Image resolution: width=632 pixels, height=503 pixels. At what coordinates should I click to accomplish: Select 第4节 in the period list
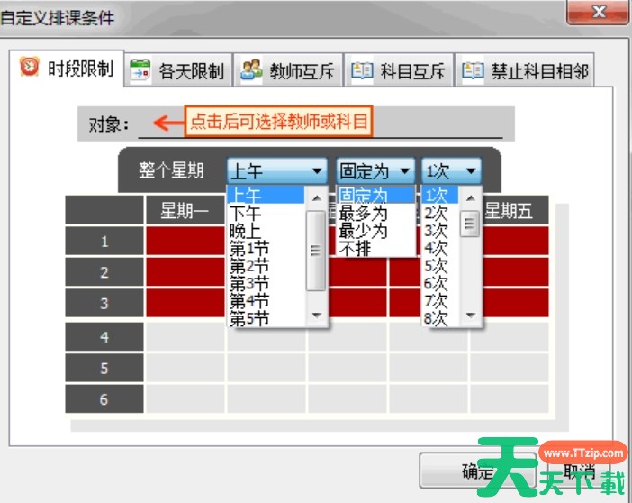coord(266,302)
